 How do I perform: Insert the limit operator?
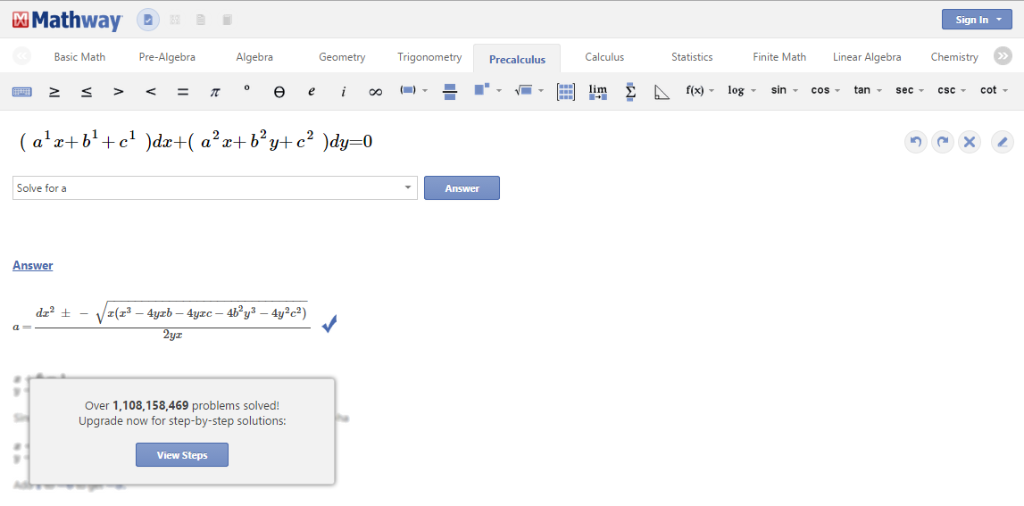coord(598,91)
